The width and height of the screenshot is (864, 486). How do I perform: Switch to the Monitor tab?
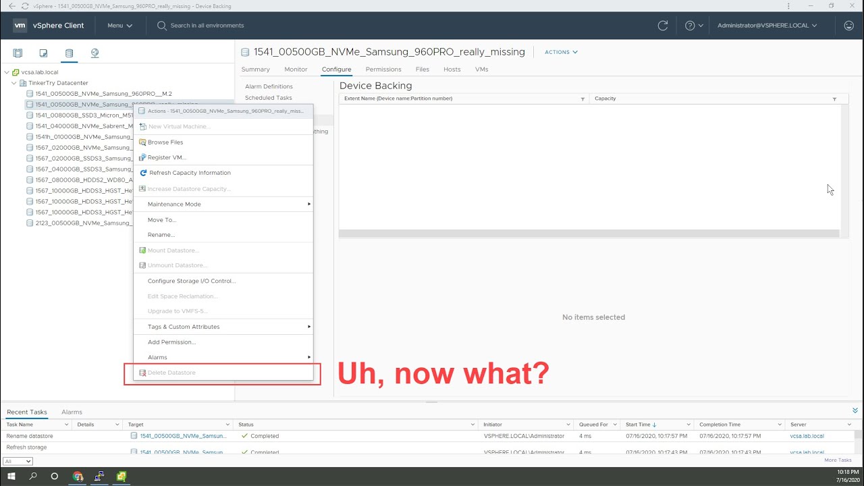[296, 70]
